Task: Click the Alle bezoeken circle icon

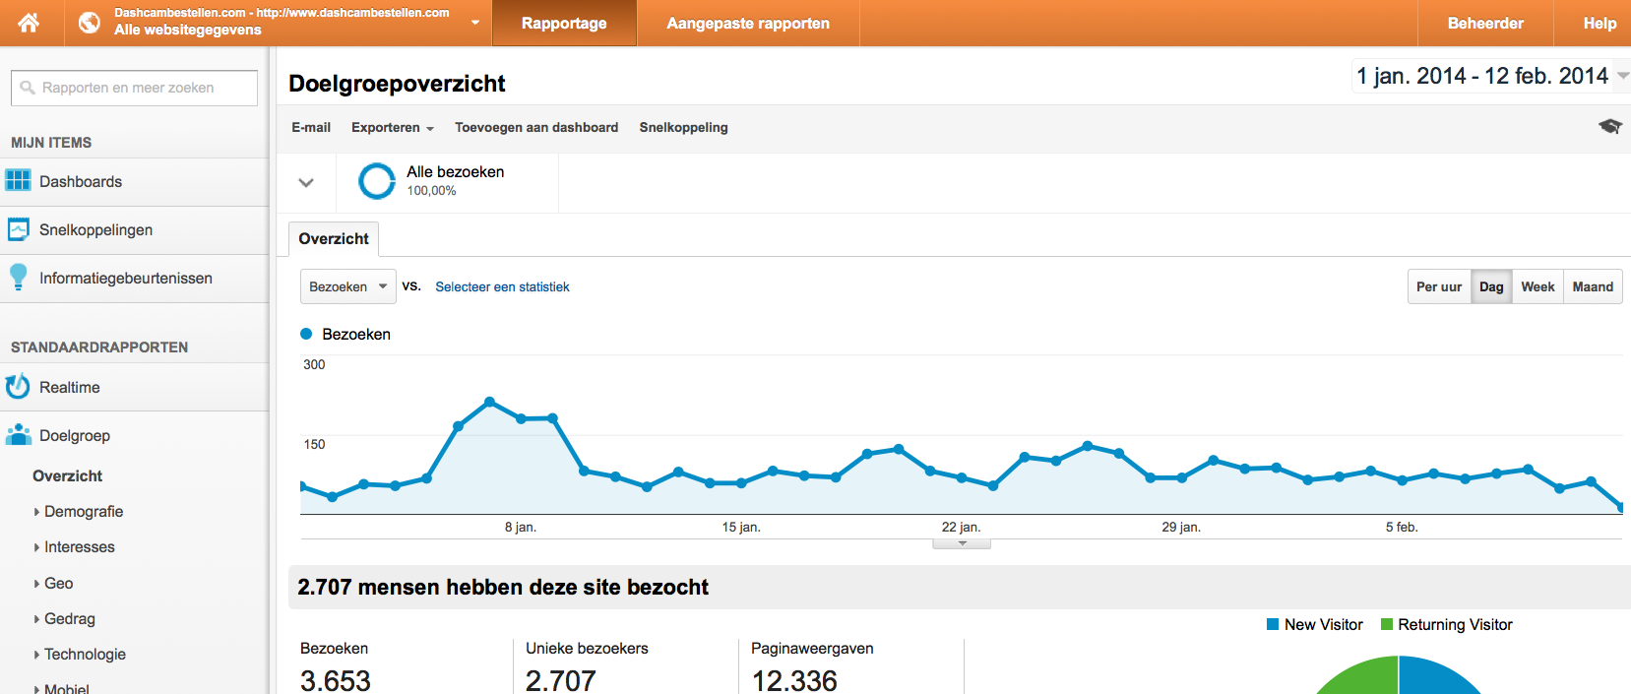Action: point(377,181)
